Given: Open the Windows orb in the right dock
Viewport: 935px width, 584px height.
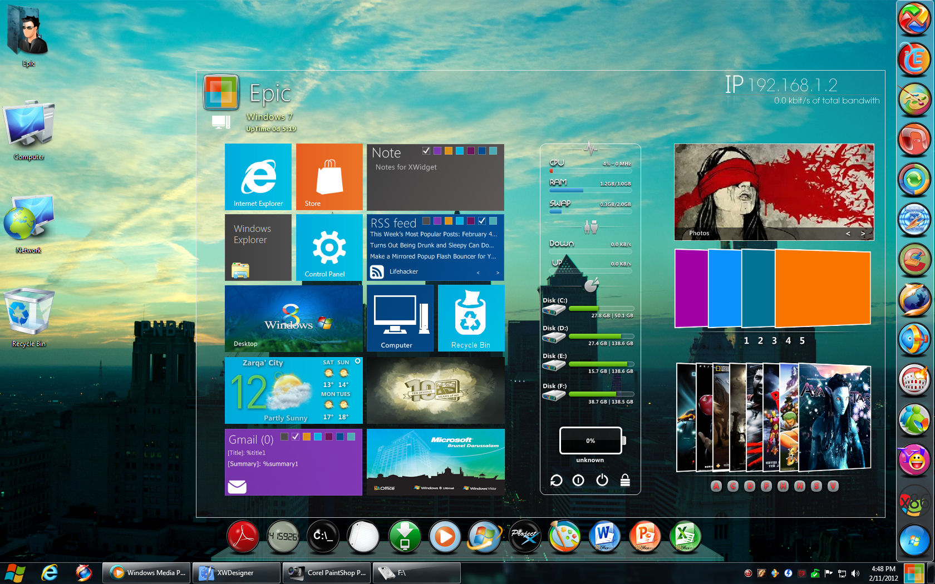Looking at the screenshot, I should [x=914, y=540].
